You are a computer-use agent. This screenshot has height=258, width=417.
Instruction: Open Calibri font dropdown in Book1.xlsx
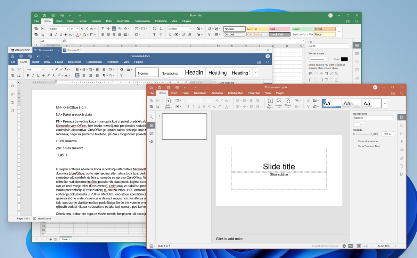[x=68, y=29]
